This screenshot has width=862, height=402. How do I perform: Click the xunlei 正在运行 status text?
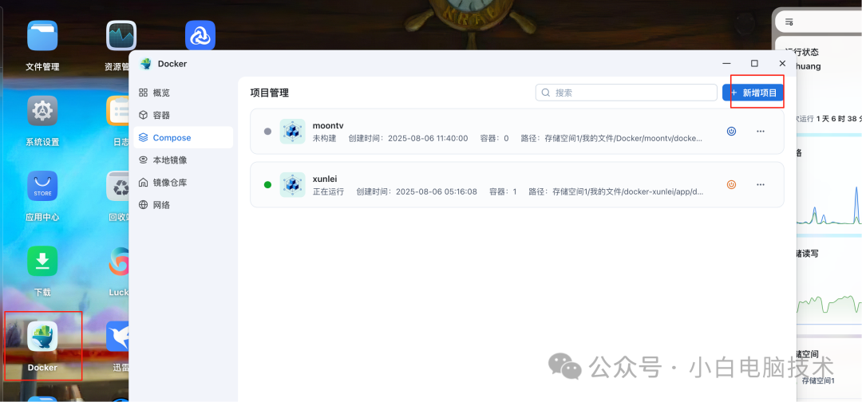pyautogui.click(x=328, y=191)
